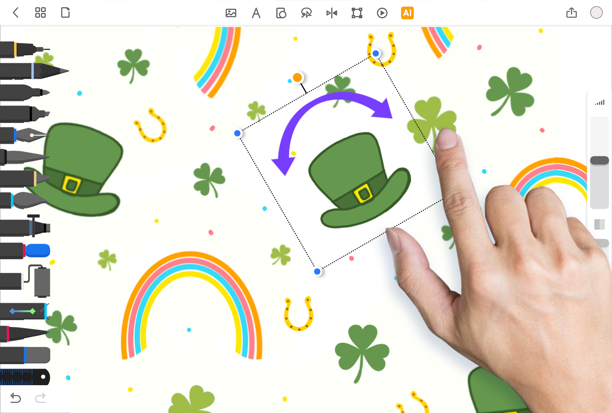Click the left blue corner selection handle
The image size is (612, 413).
click(x=237, y=133)
